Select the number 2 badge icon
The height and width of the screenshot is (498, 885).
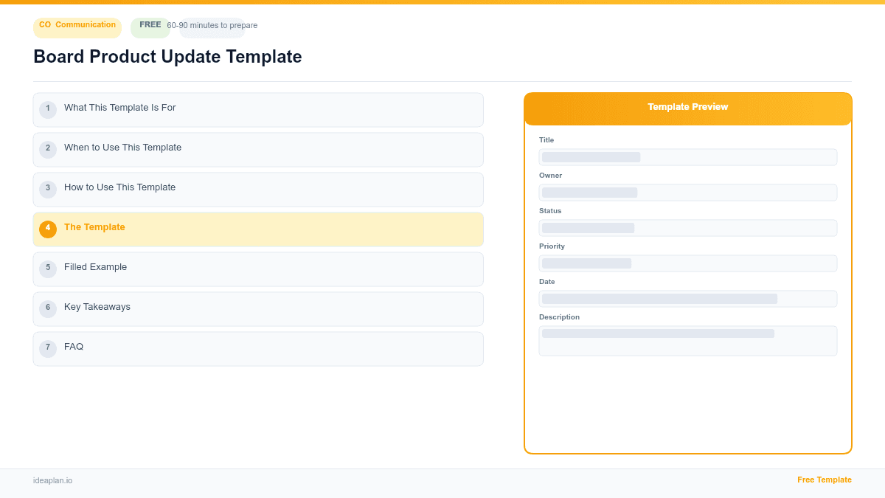48,149
